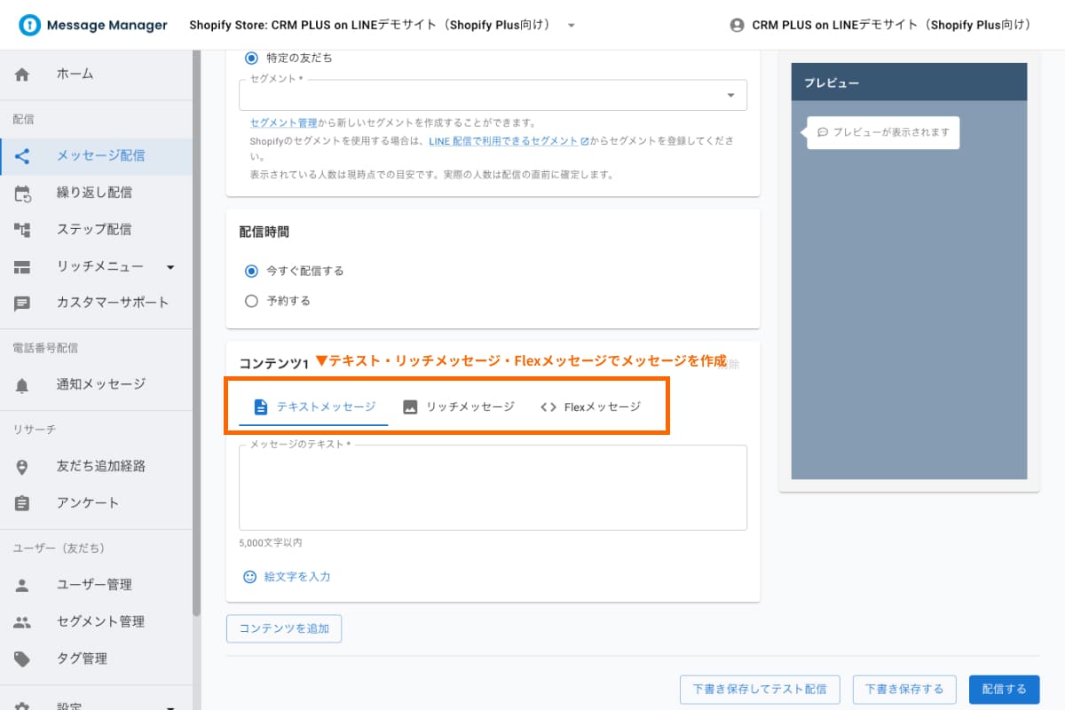Click the tag icon beside タグ管理
This screenshot has height=710, width=1065.
(22, 659)
